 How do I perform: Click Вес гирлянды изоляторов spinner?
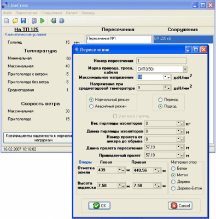click(x=180, y=124)
